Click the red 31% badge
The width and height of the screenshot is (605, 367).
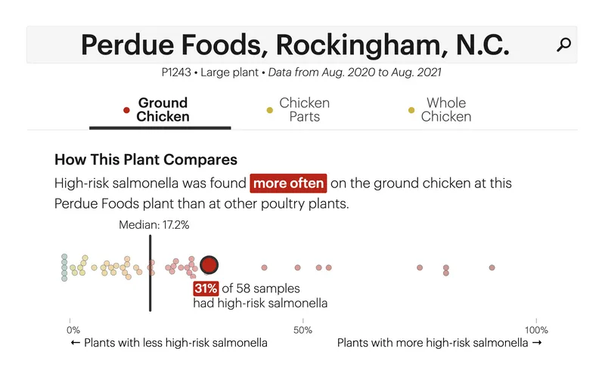pos(206,288)
